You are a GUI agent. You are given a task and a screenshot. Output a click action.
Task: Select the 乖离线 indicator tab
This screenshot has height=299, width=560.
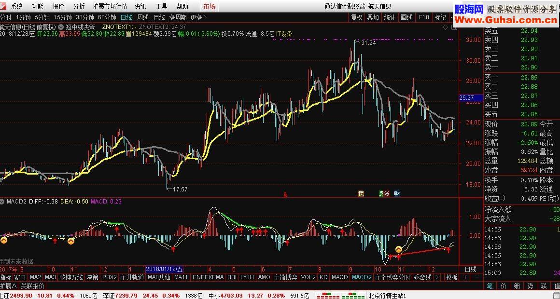click(422, 277)
